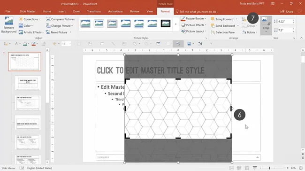
Task: Select the line shape icon in quick toolbar
Action: coord(113,44)
